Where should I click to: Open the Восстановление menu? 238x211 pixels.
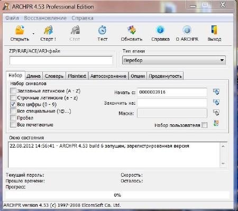[x=45, y=18]
